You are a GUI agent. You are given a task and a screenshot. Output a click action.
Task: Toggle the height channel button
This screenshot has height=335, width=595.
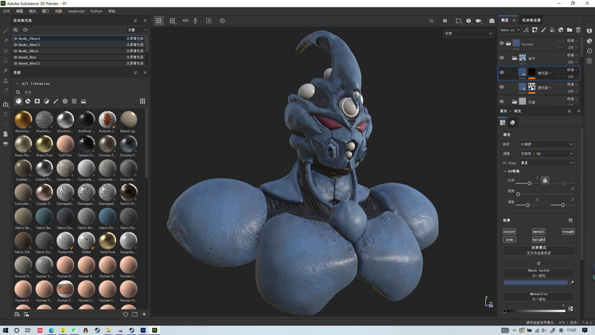coord(539,240)
